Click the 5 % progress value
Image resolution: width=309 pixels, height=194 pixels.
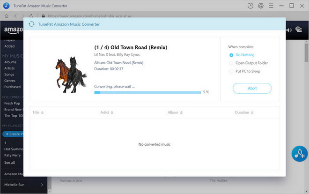coord(206,92)
